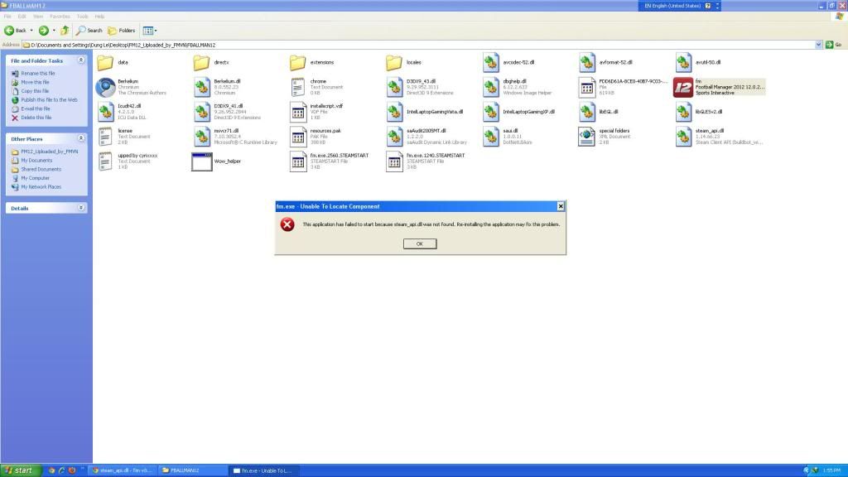
Task: Click the Go button beside the address bar
Action: [833, 45]
